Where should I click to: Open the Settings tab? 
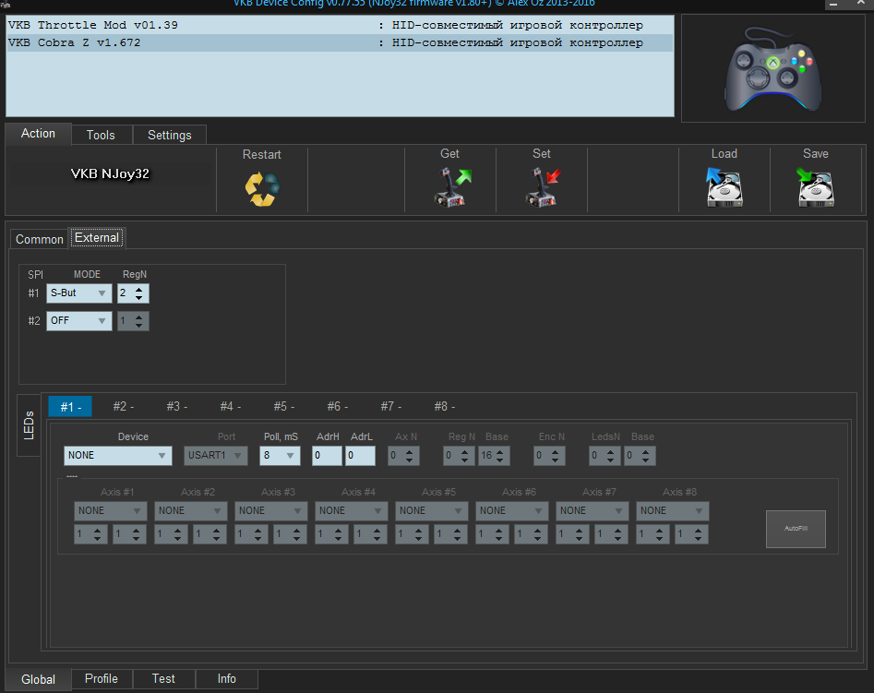click(x=170, y=135)
